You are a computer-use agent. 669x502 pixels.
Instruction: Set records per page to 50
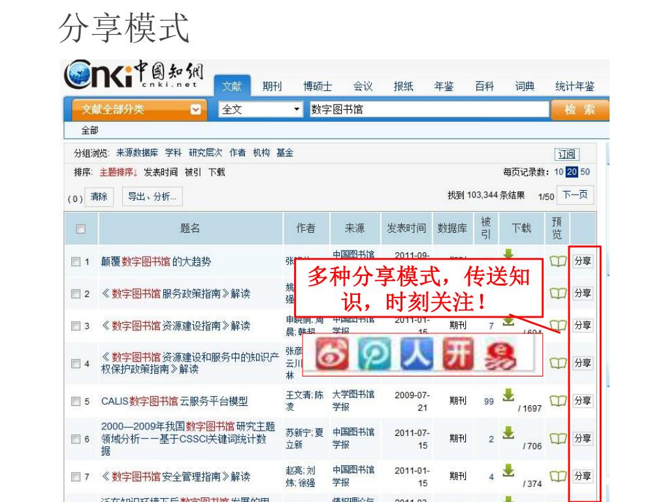585,172
